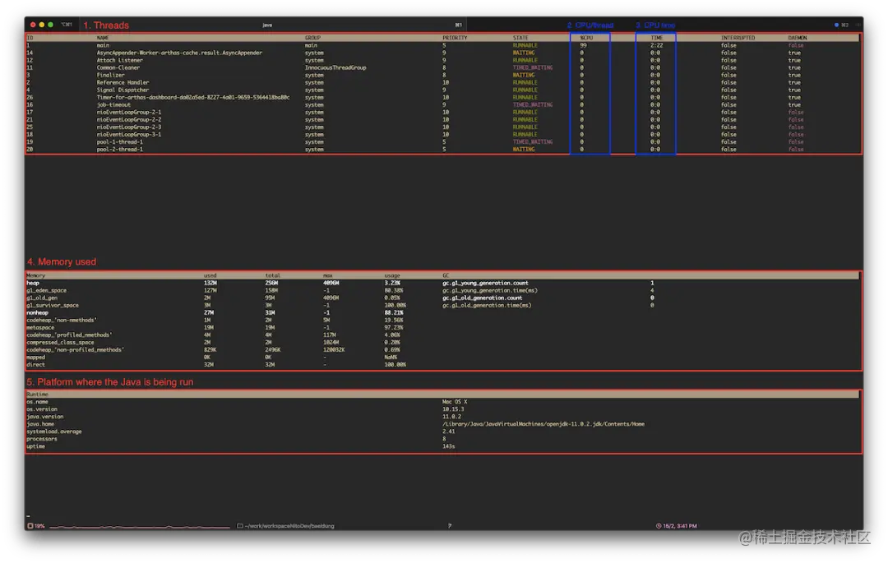Click the main thread name

(103, 45)
